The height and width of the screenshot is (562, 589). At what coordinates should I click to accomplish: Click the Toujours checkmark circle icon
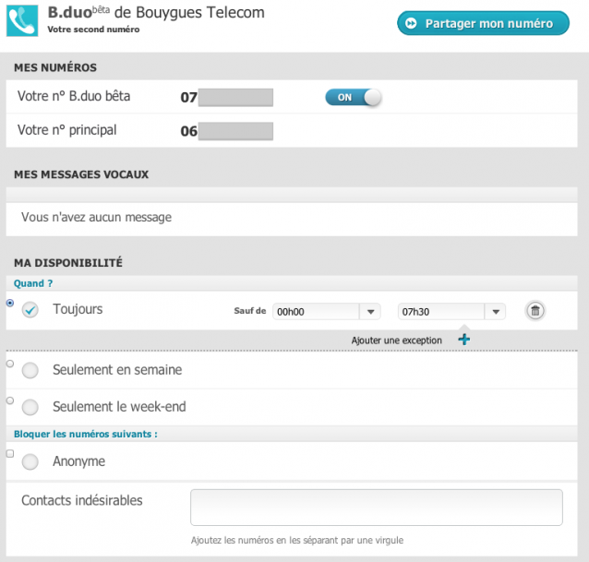(30, 310)
